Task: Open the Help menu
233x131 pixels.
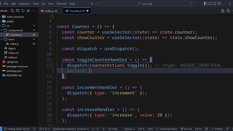Action: [x=72, y=4]
